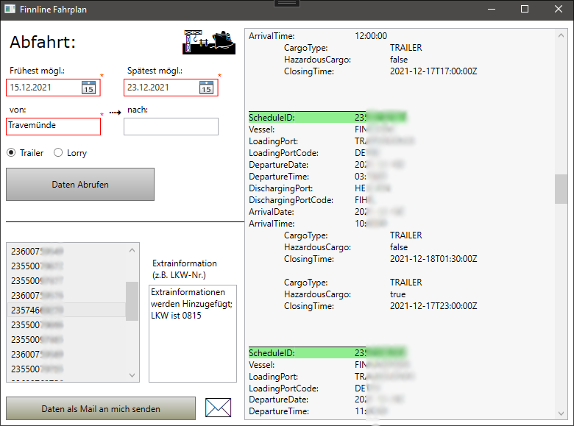574x426 pixels.
Task: Click the nach destination input field
Action: point(171,127)
